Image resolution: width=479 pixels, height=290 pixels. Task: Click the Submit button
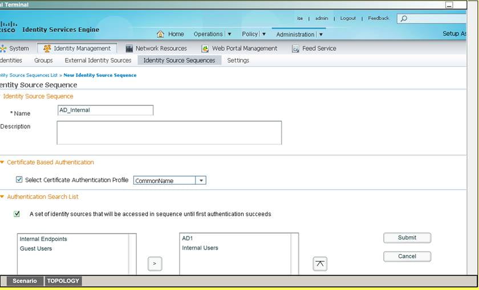click(x=407, y=238)
